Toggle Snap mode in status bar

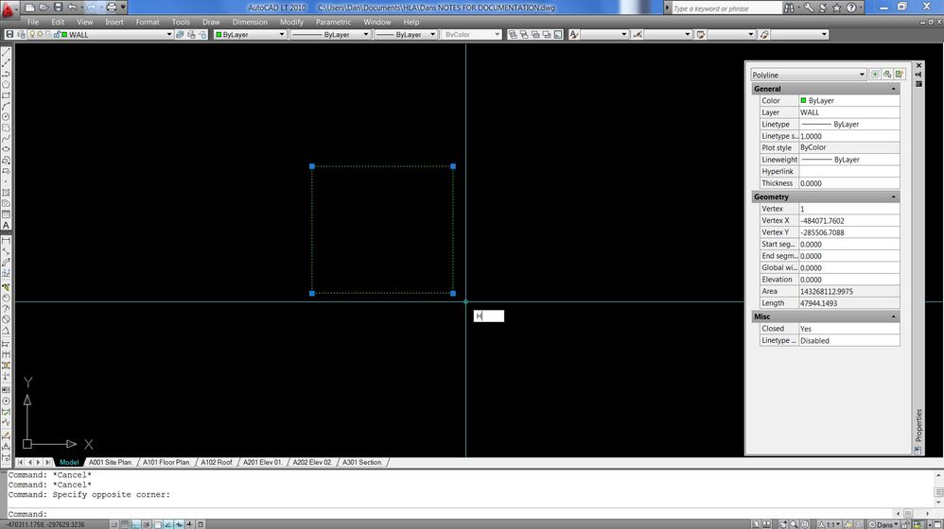(x=114, y=524)
